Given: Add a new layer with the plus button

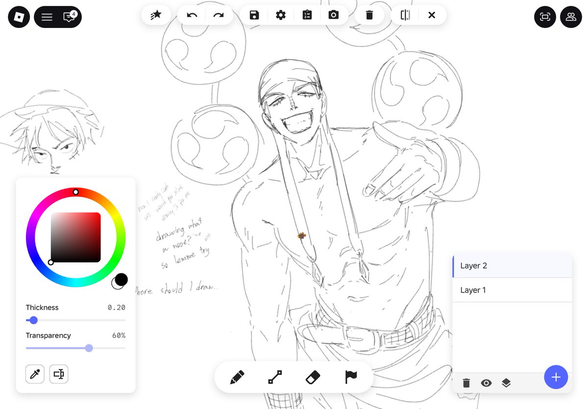Looking at the screenshot, I should click(556, 377).
